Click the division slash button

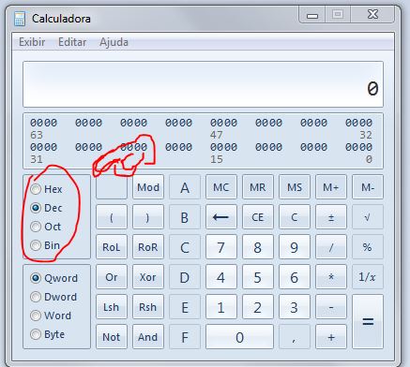click(331, 247)
